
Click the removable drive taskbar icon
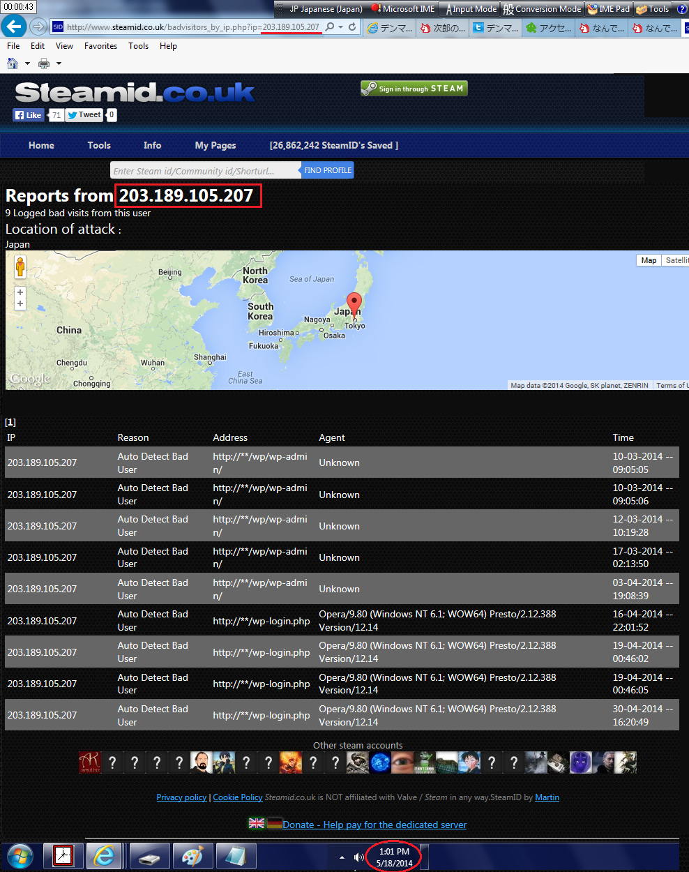149,856
